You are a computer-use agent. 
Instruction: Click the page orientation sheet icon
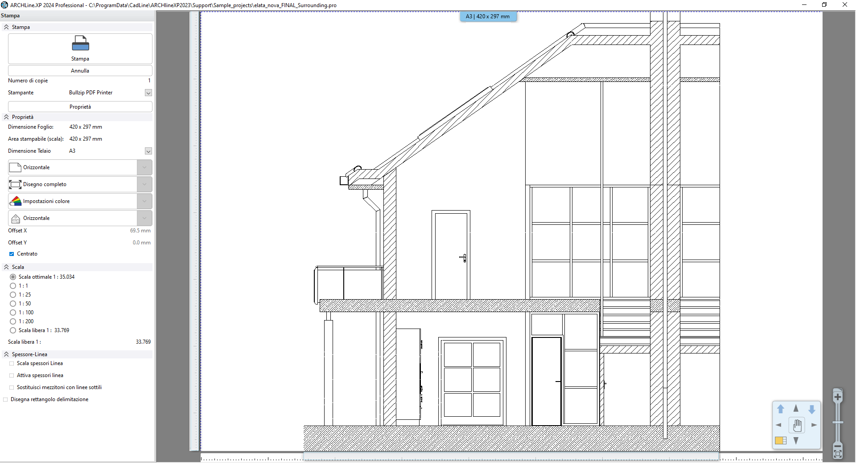(x=16, y=167)
